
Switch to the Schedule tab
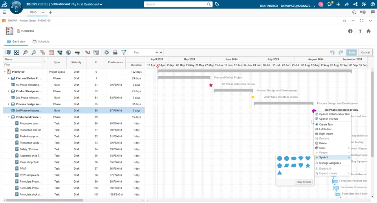tap(41, 41)
